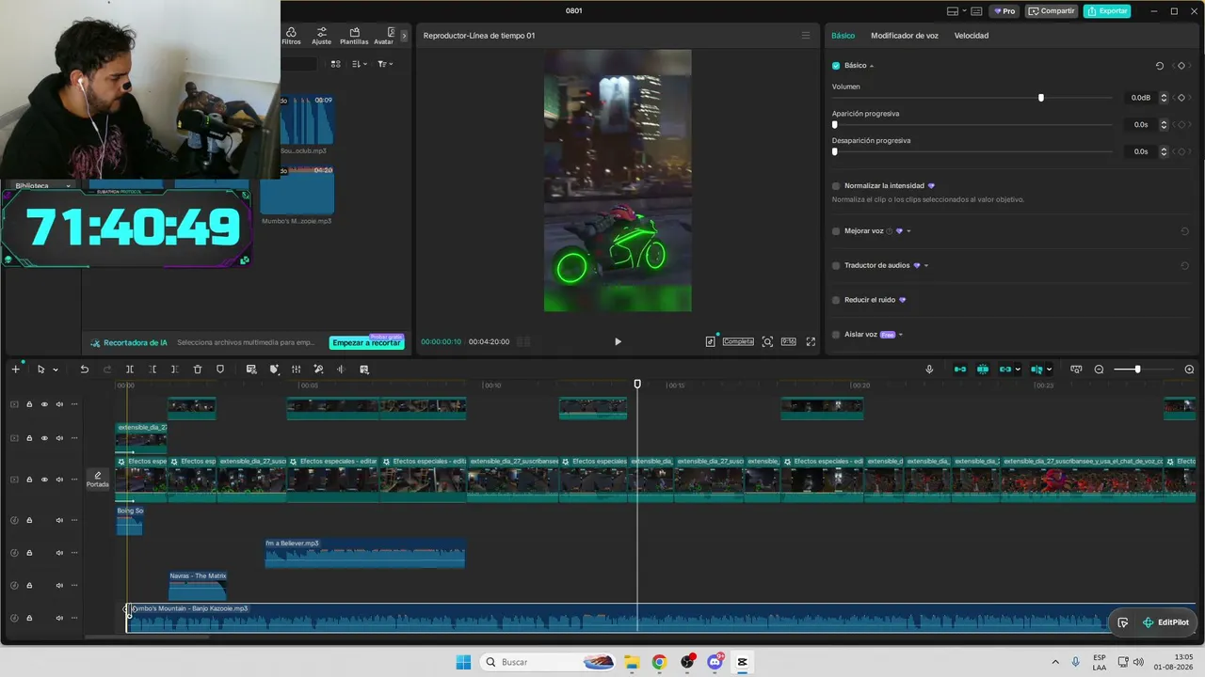The width and height of the screenshot is (1205, 677).
Task: Enable the Mejorar voz checkbox
Action: point(836,231)
